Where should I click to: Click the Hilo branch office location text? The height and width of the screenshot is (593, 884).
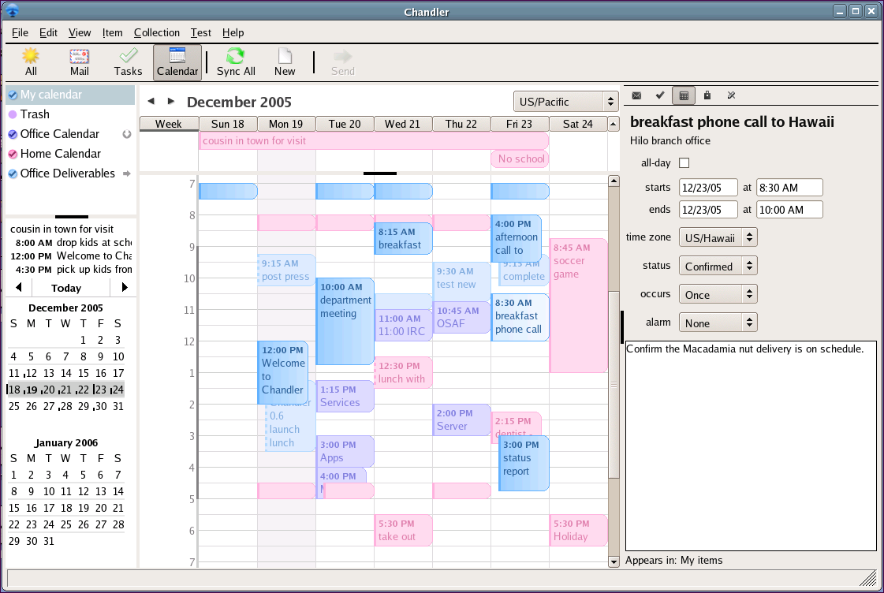[x=670, y=141]
